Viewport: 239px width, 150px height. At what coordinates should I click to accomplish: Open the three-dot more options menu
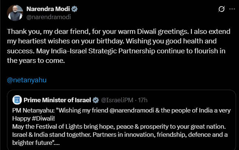(x=232, y=9)
